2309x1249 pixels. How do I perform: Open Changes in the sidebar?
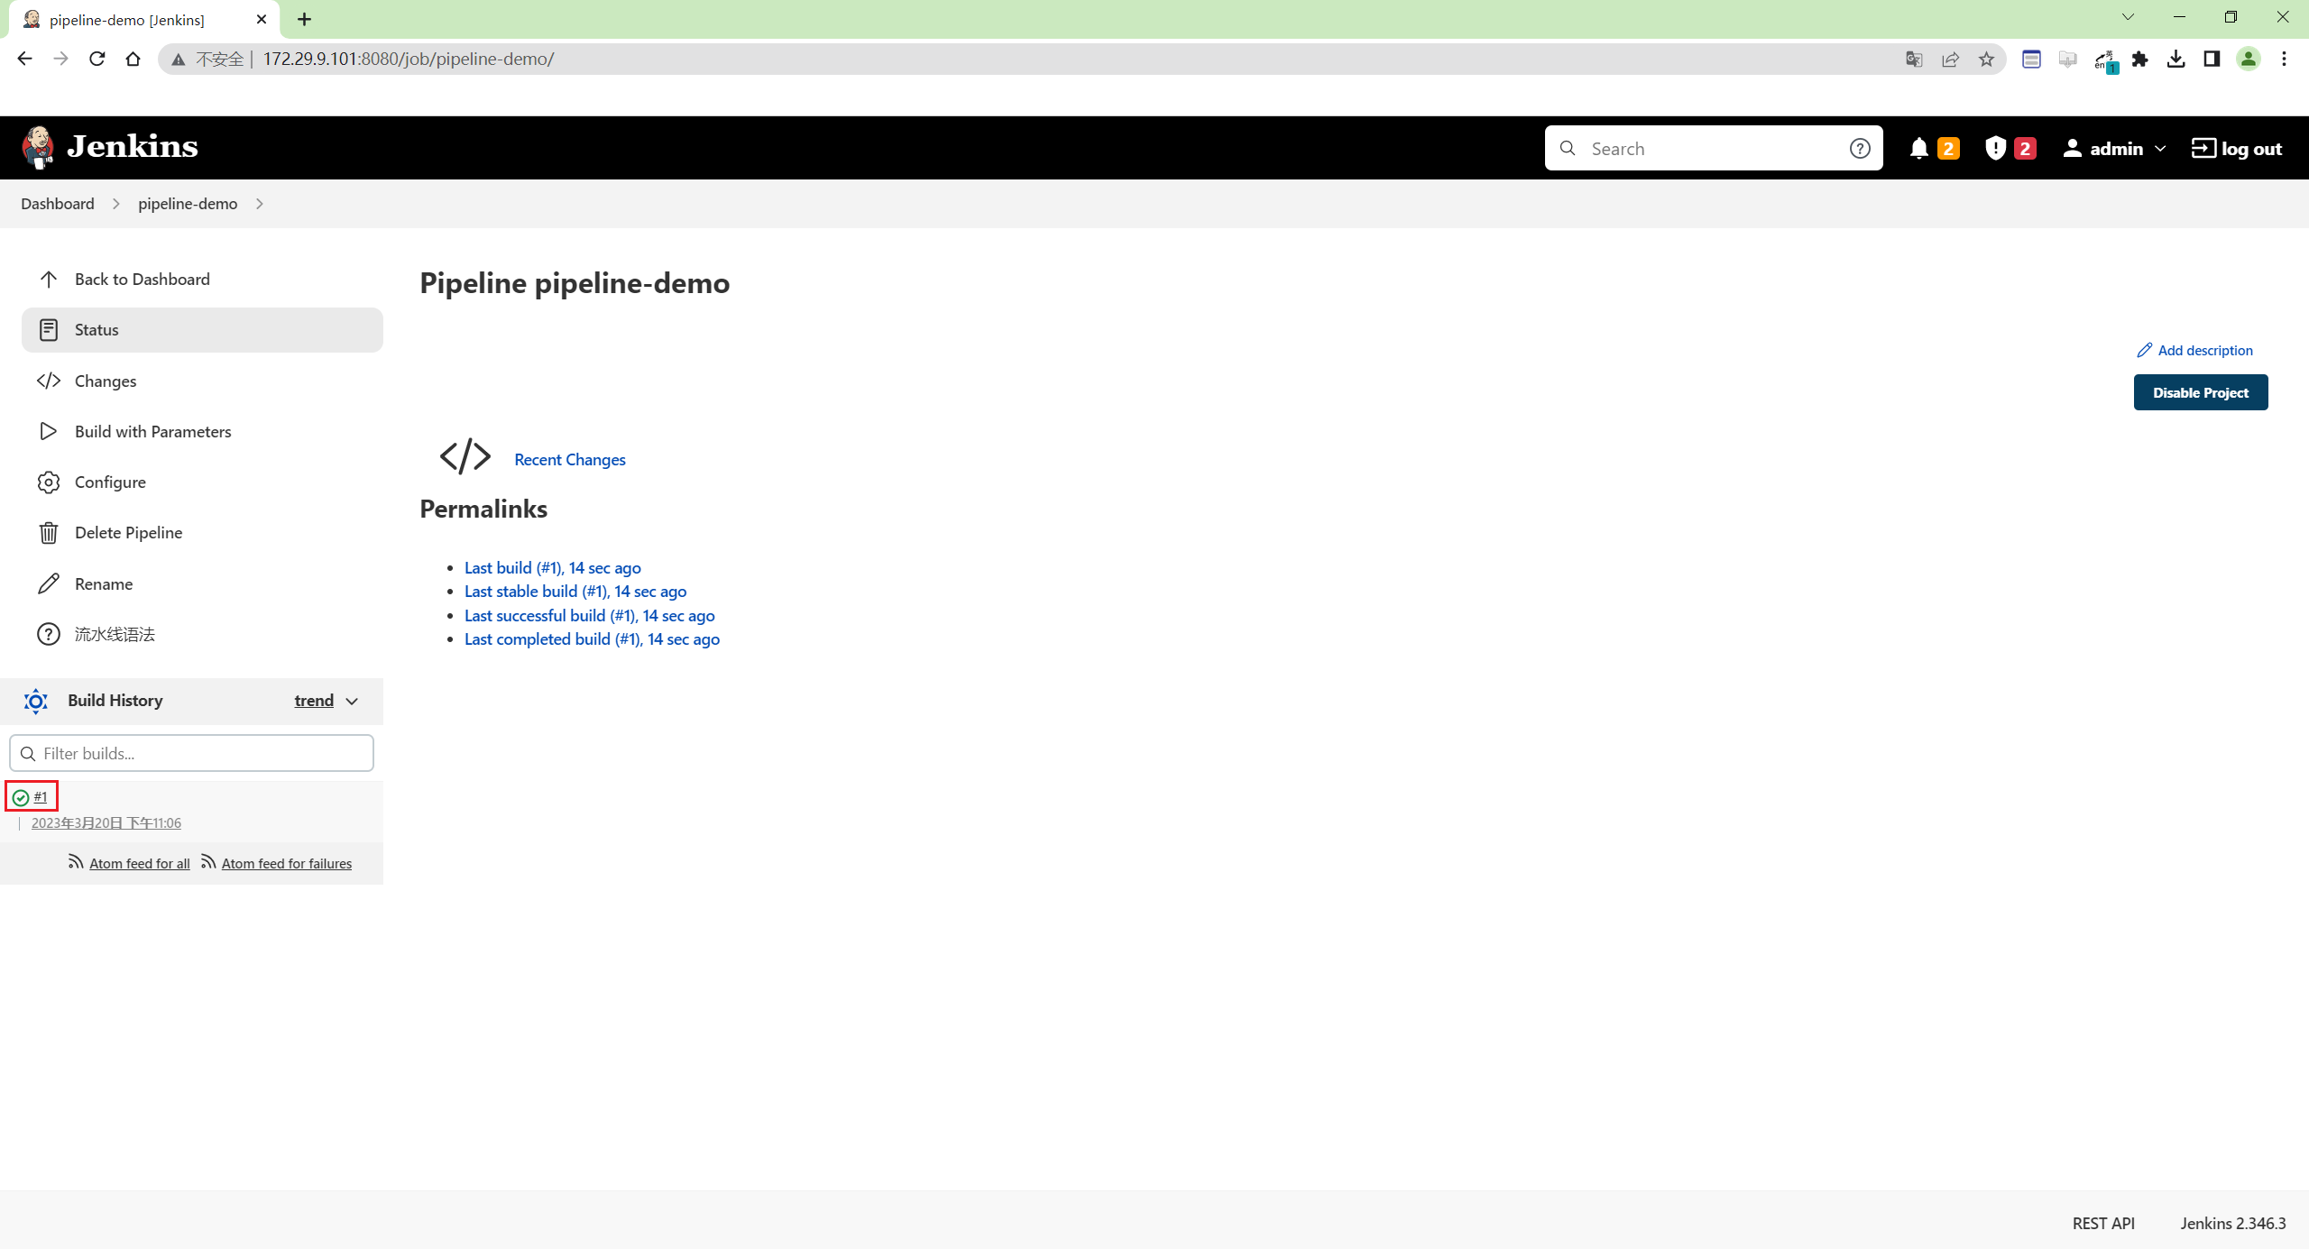[x=202, y=381]
